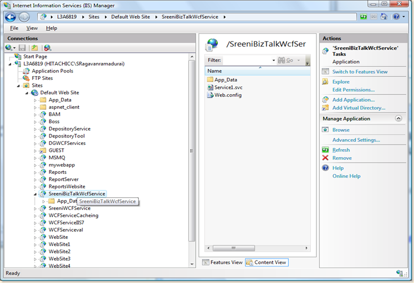Click Default Web Site in breadcrumb path
Viewport: 414px width, 283px height.
coord(130,17)
